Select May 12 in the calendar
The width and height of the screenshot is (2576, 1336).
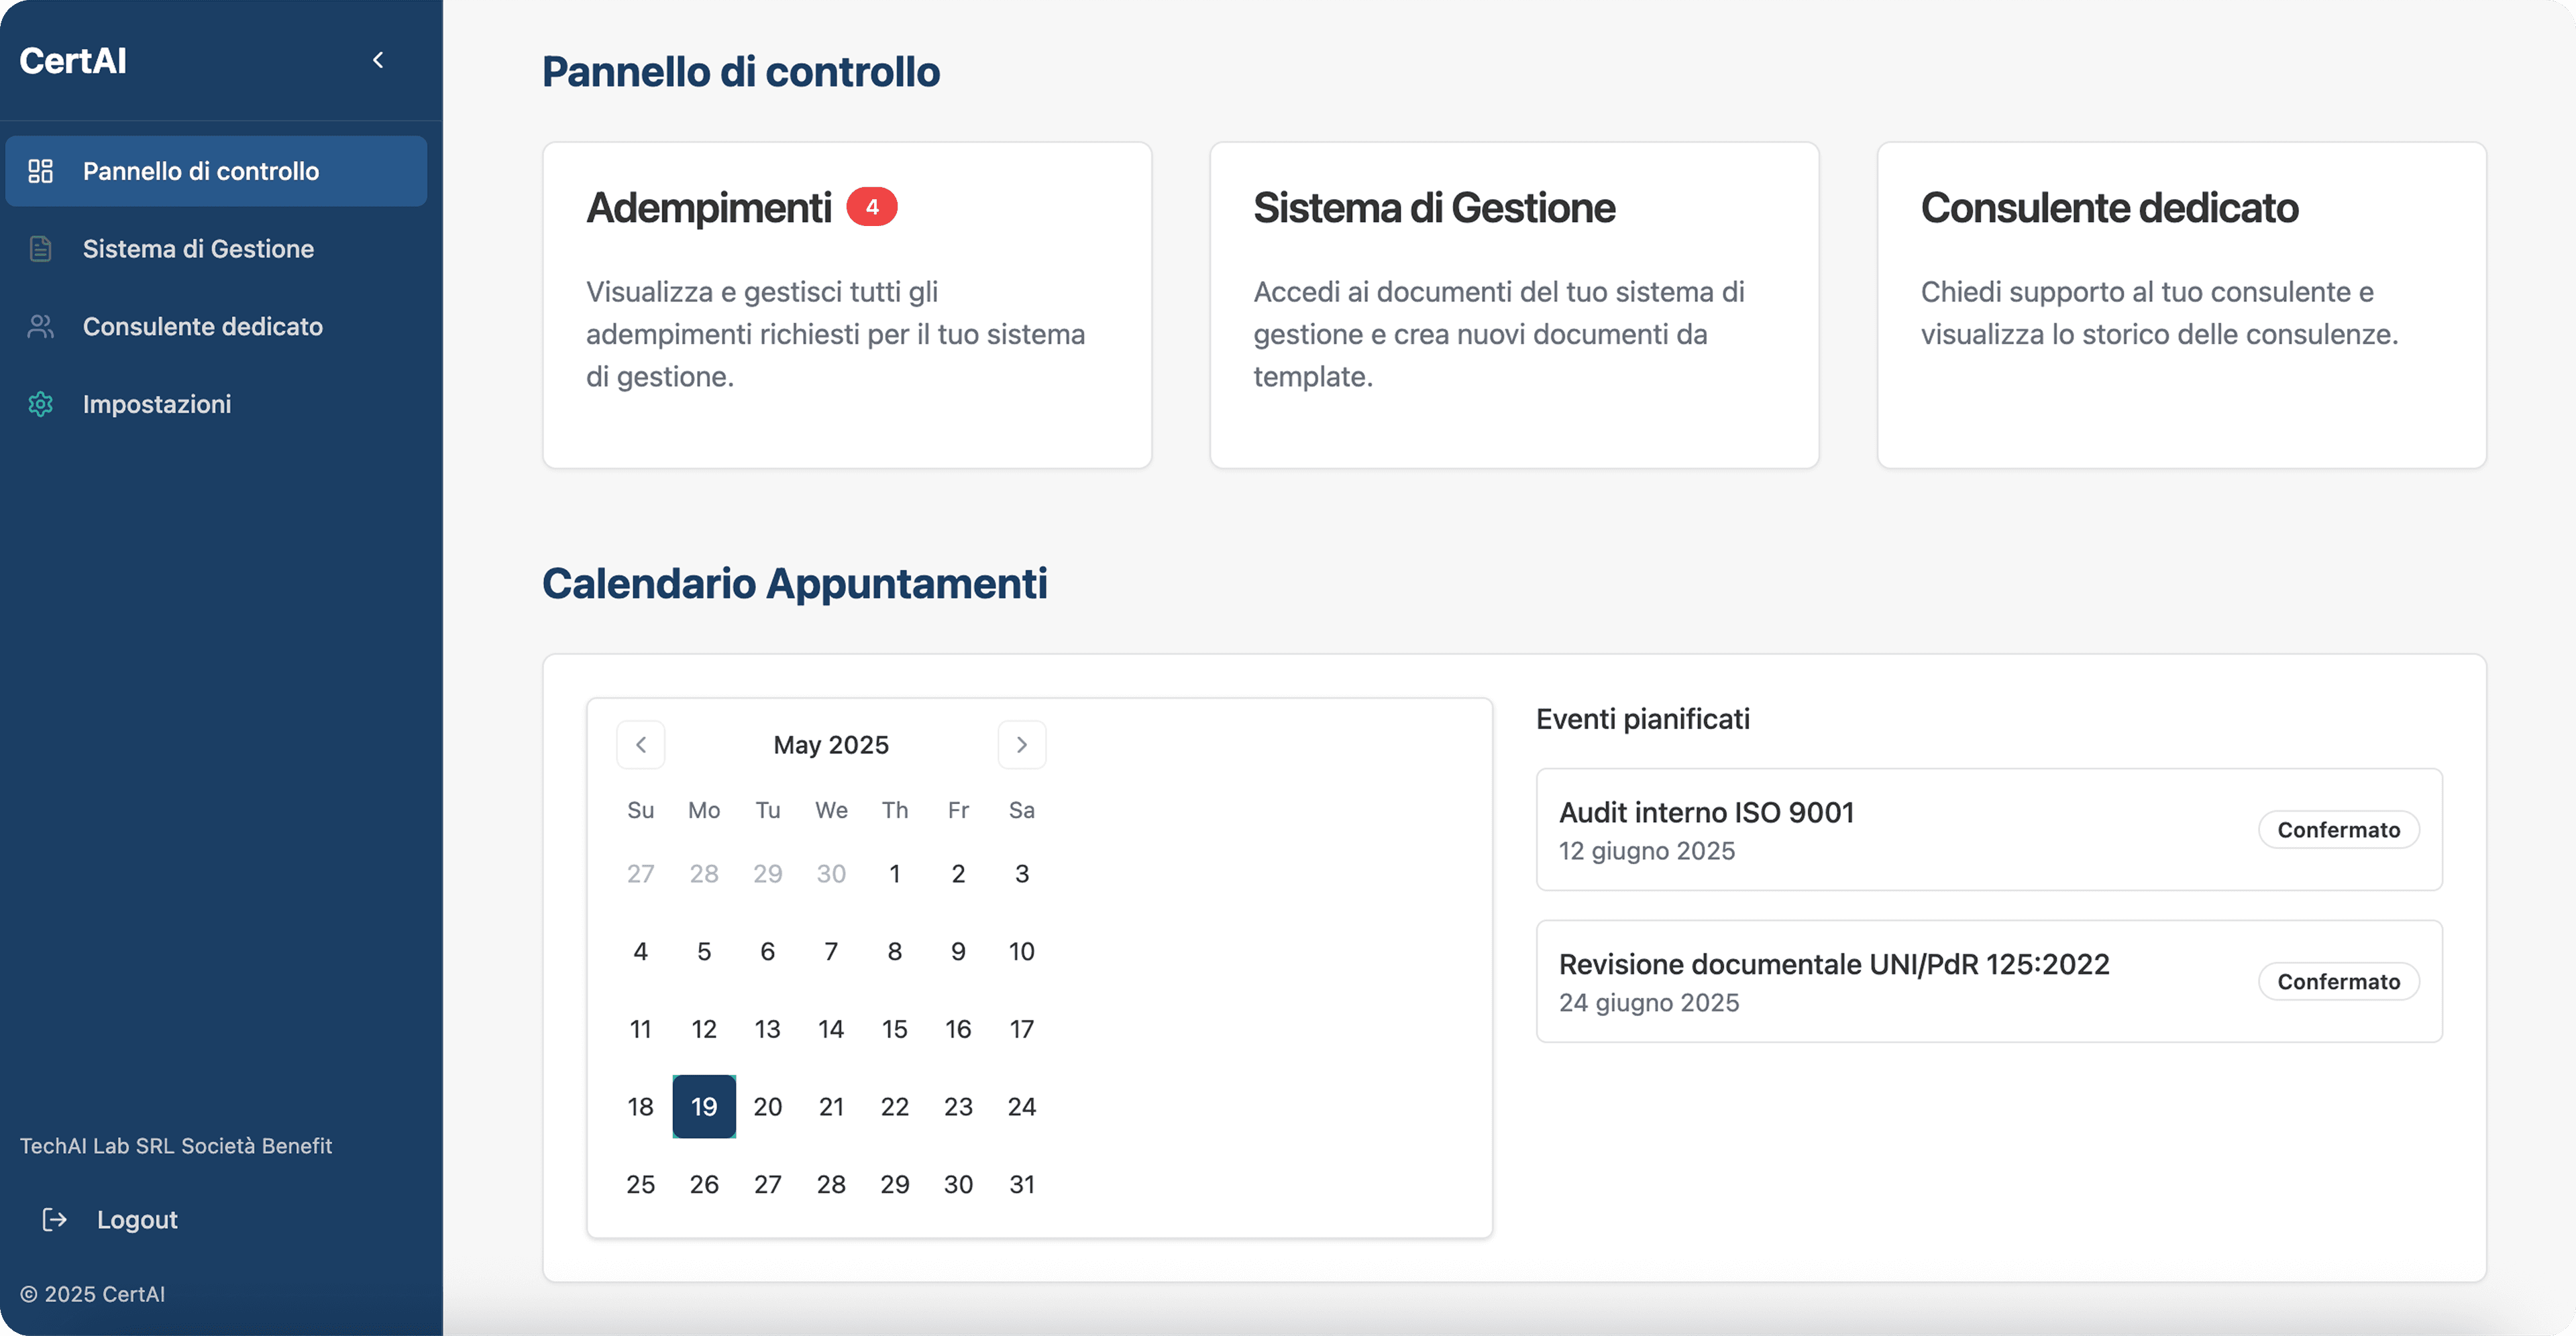pyautogui.click(x=704, y=1029)
